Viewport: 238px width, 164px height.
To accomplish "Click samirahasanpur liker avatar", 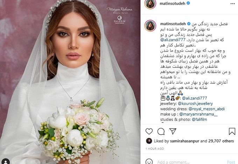I will pyautogui.click(x=149, y=141).
